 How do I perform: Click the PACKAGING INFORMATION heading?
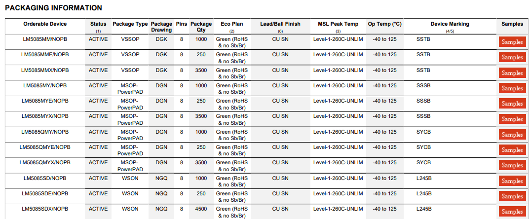tap(53, 8)
